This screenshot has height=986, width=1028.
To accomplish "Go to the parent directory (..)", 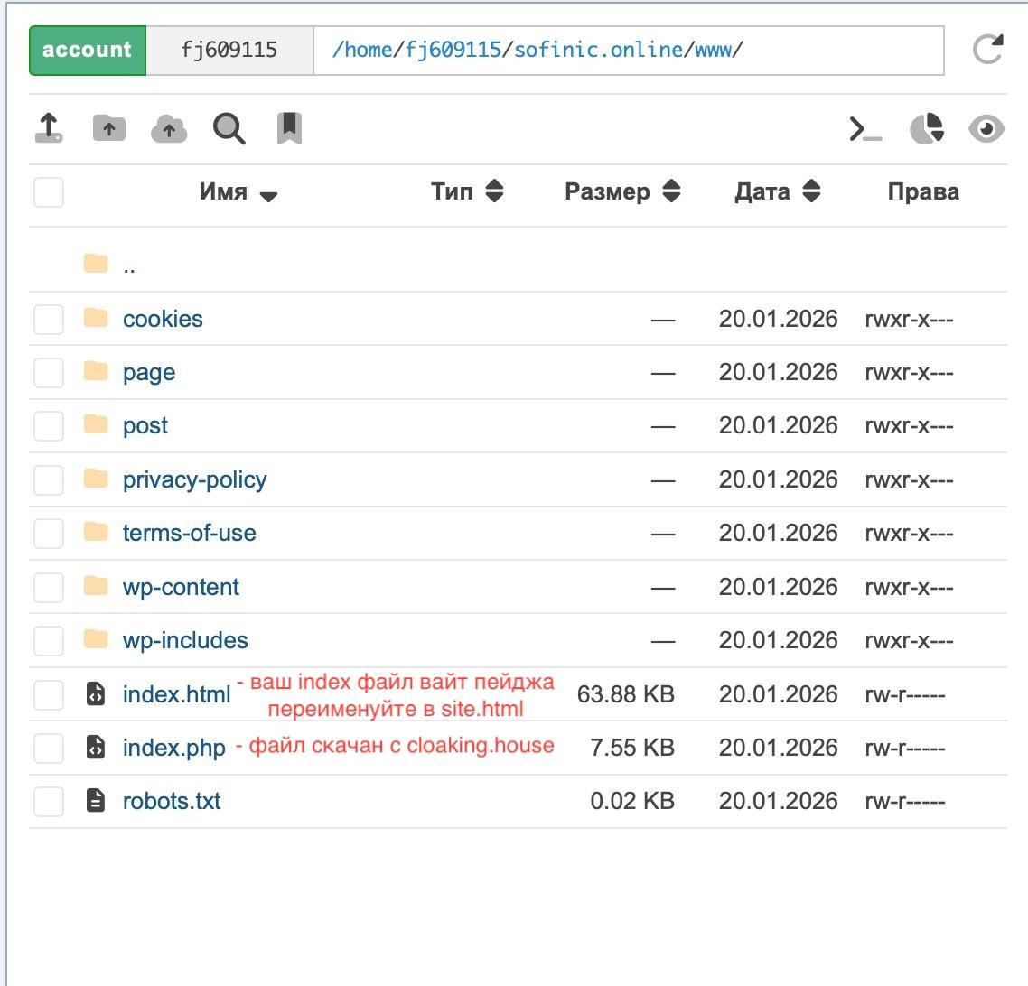I will 128,265.
